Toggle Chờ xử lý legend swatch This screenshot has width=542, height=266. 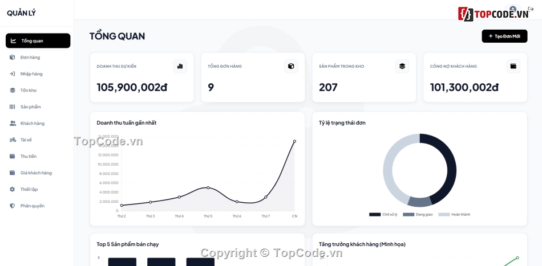pyautogui.click(x=375, y=215)
